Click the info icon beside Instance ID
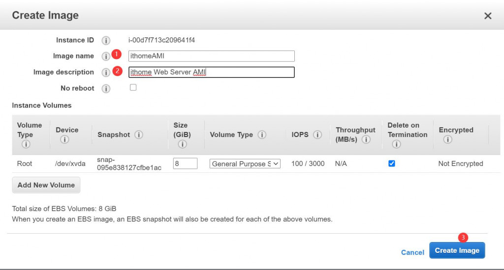 tap(106, 40)
